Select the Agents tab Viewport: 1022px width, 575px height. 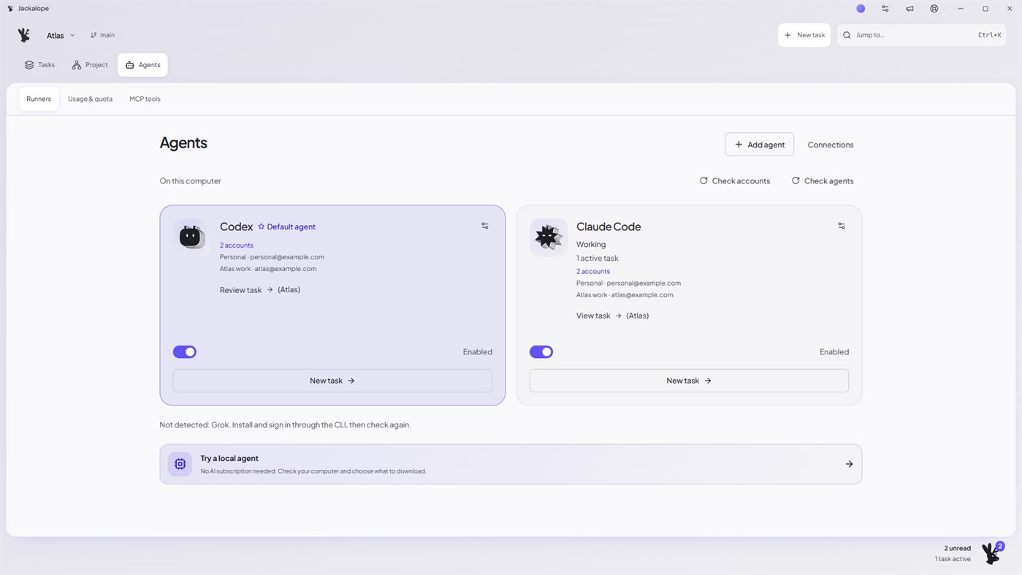[142, 65]
